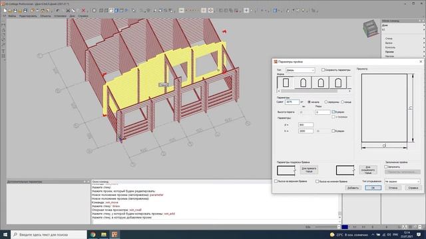Select the rectangular door shape thumbnail

pos(286,82)
